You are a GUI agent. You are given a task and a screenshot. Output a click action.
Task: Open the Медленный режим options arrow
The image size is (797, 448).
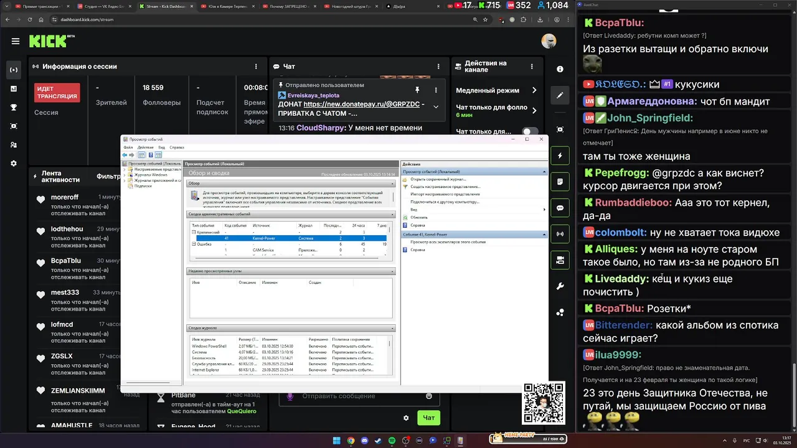[534, 90]
